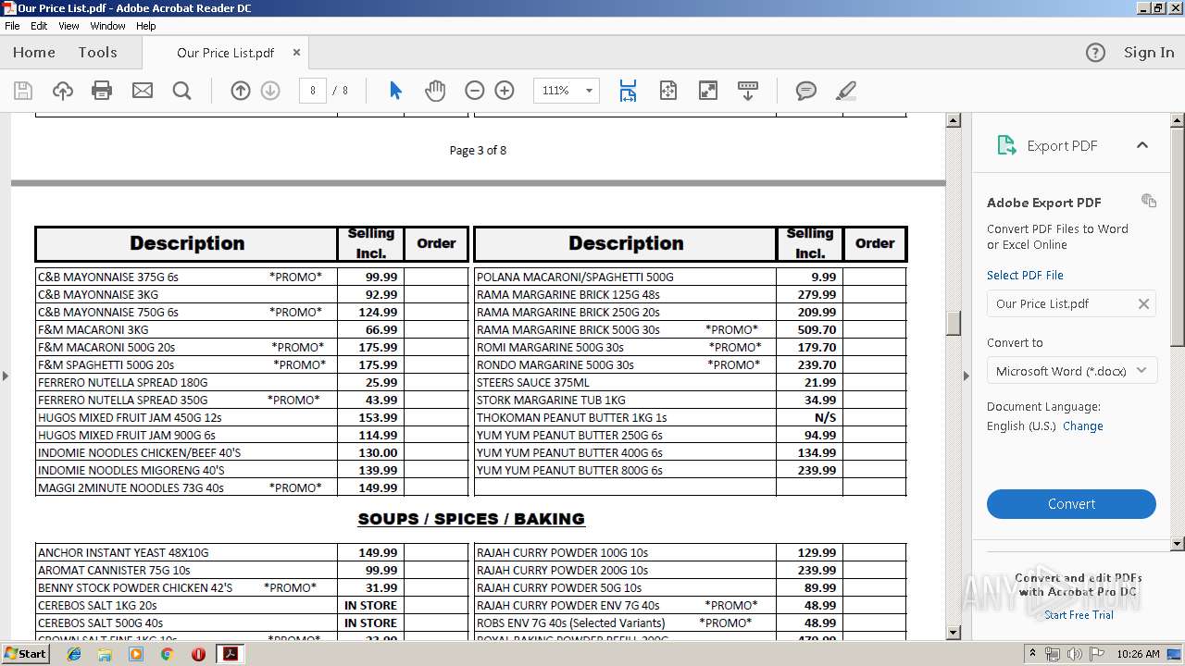Click document scrollbar up arrow

[953, 121]
